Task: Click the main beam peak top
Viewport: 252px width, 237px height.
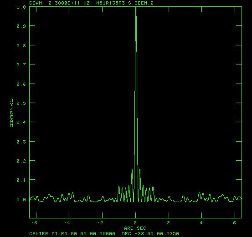Action: click(136, 7)
